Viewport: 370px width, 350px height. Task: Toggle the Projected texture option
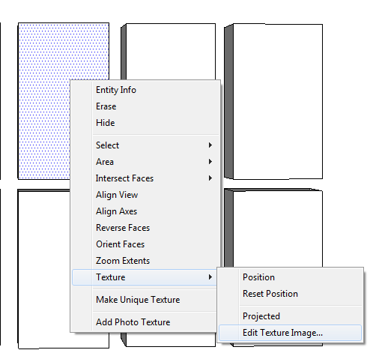point(290,316)
